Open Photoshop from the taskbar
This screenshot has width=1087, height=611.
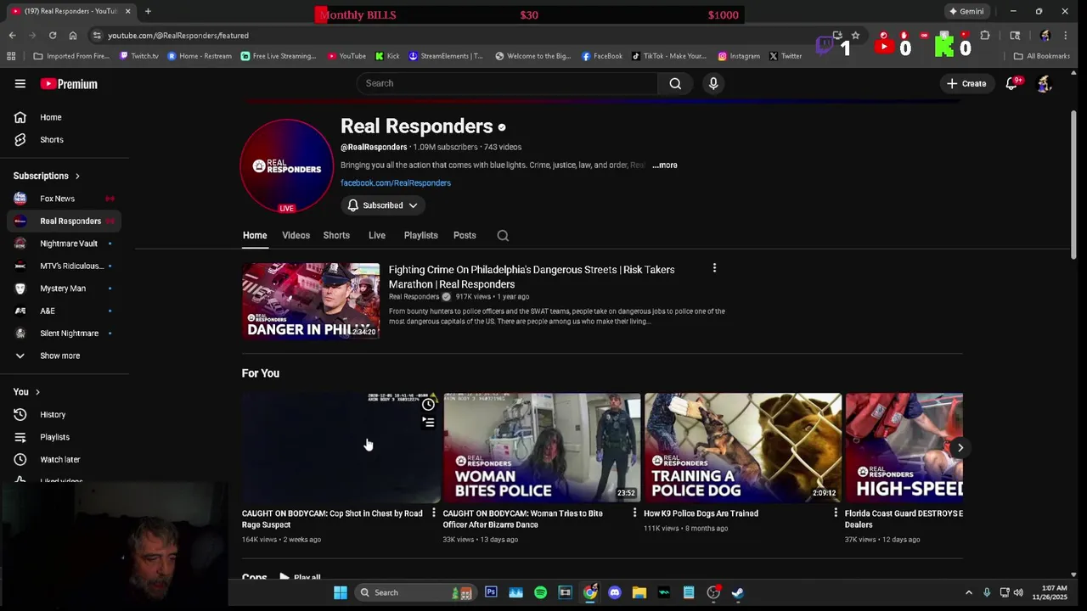point(491,592)
